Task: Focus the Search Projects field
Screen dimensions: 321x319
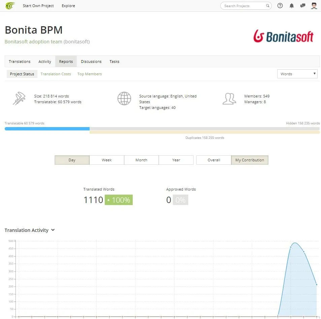Action: (x=246, y=6)
